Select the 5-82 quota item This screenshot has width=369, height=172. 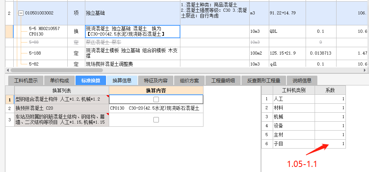34,64
